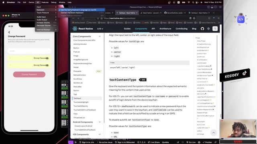Open Contributing nav link

tap(182, 29)
